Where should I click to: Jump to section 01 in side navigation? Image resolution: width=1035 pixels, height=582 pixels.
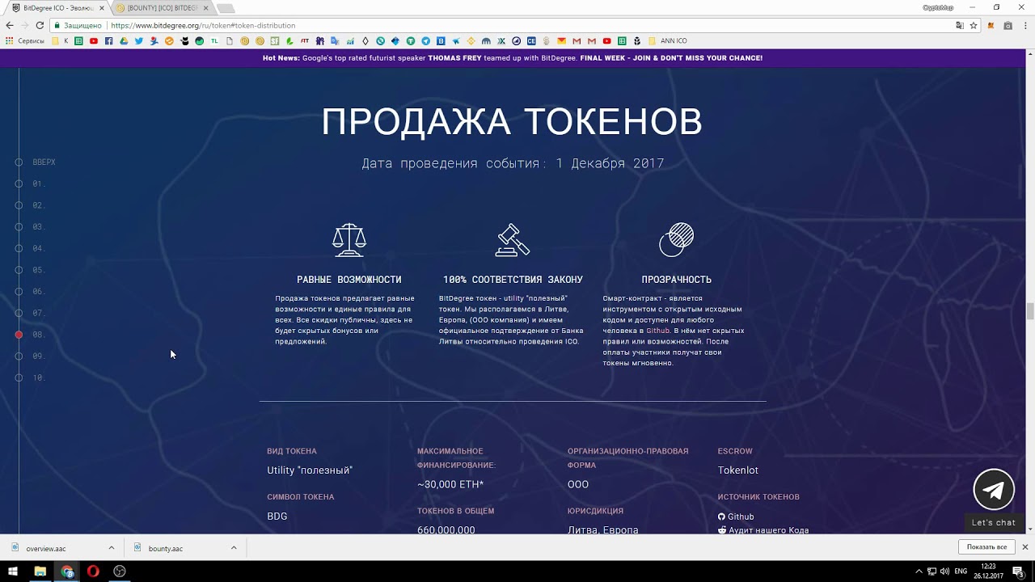[x=30, y=184]
